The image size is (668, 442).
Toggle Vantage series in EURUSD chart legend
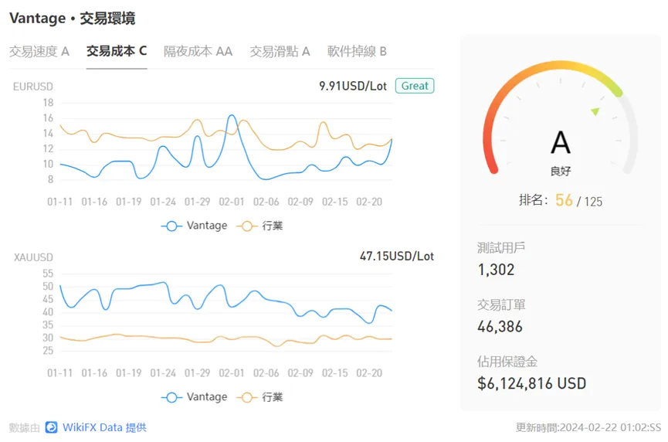point(195,226)
